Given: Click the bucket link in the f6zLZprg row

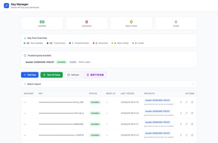Looking at the screenshot, I should point(157,111).
